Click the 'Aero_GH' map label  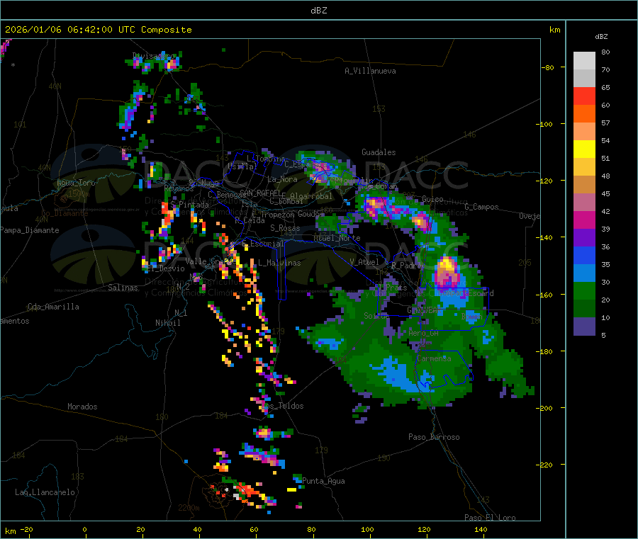pyautogui.click(x=424, y=333)
